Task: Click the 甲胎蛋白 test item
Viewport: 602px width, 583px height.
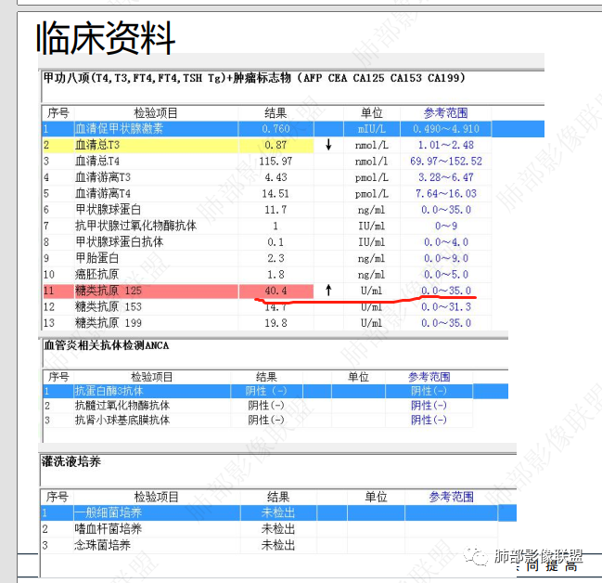Action: (x=97, y=258)
